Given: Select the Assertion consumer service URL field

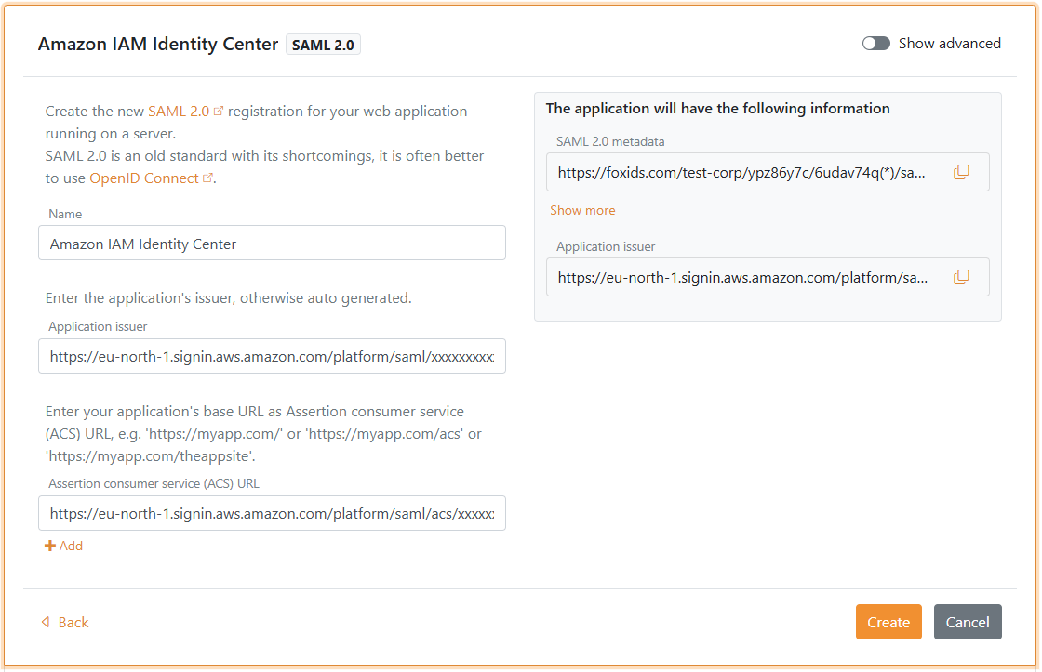Looking at the screenshot, I should (272, 513).
